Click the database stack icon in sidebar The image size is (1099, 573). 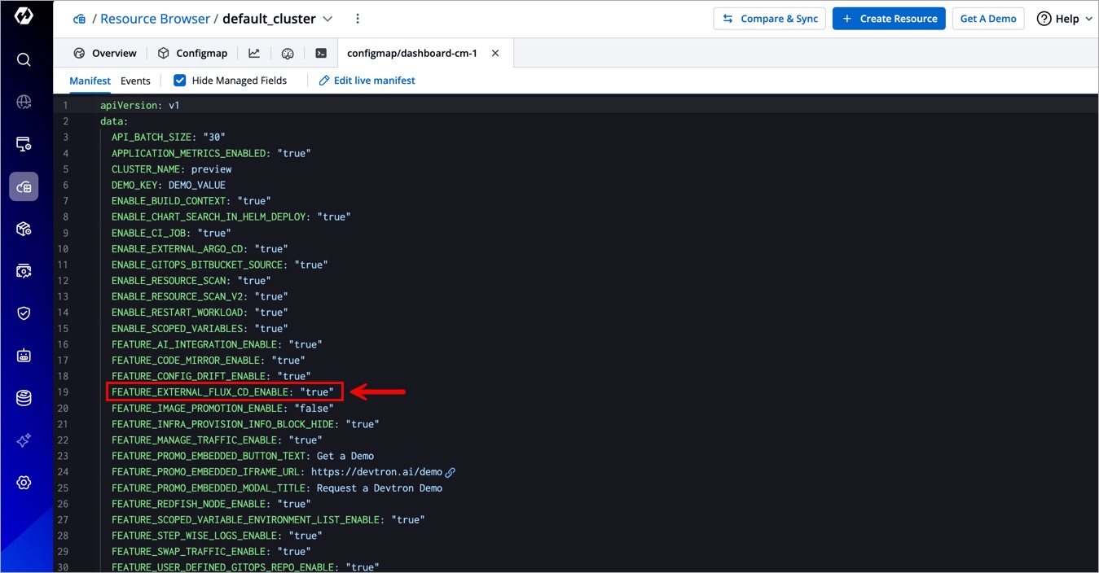[x=24, y=398]
